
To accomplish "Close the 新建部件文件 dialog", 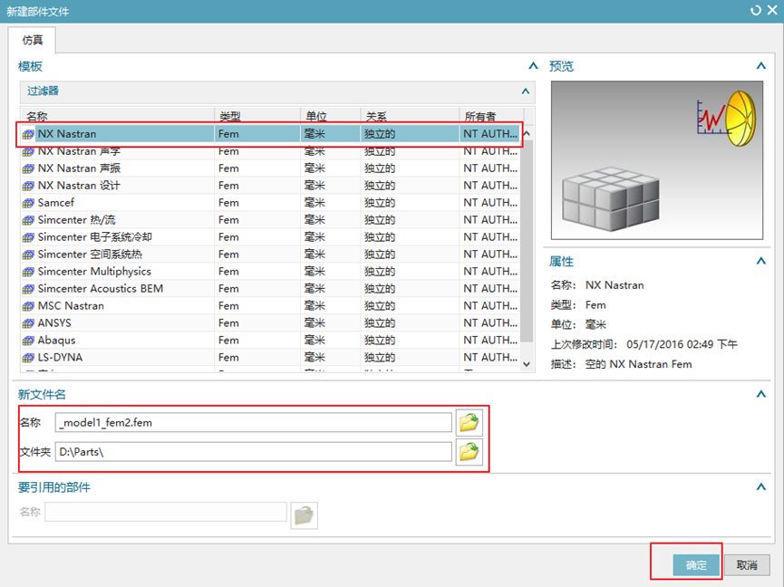I will [x=772, y=11].
